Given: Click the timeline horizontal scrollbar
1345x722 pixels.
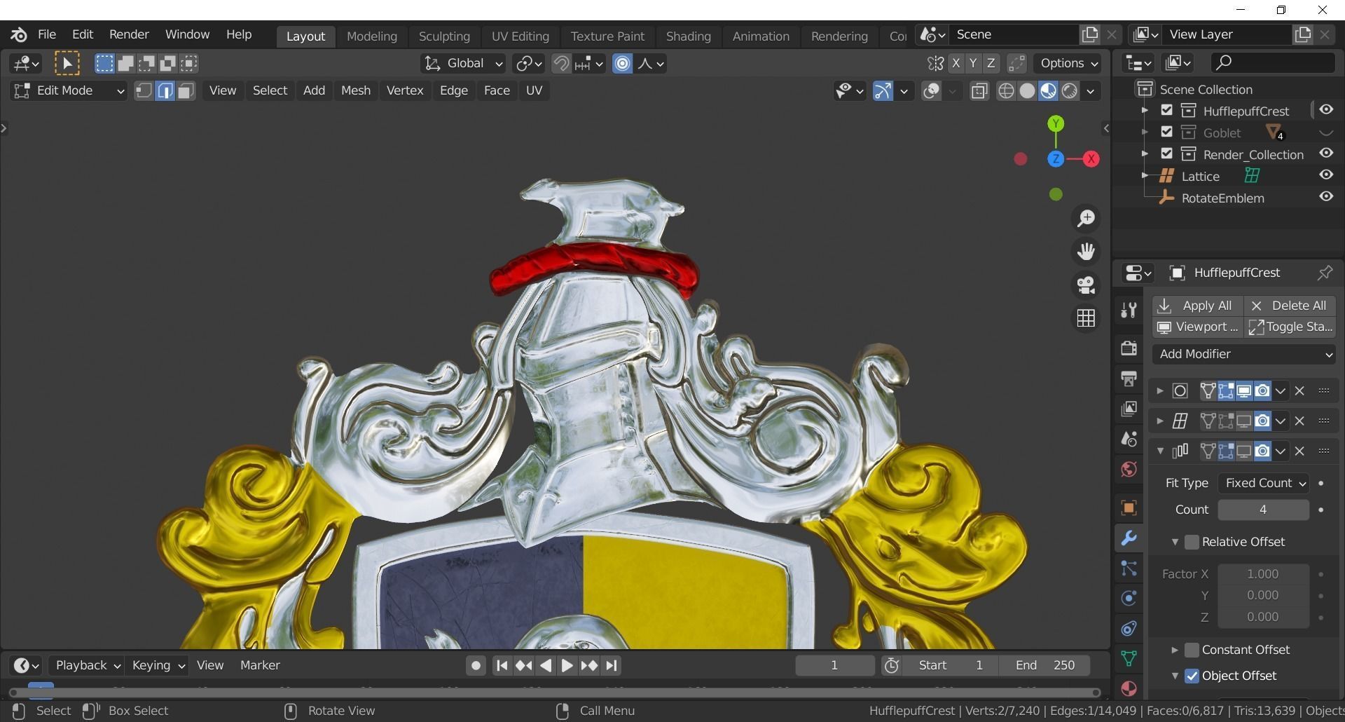Looking at the screenshot, I should 553,693.
